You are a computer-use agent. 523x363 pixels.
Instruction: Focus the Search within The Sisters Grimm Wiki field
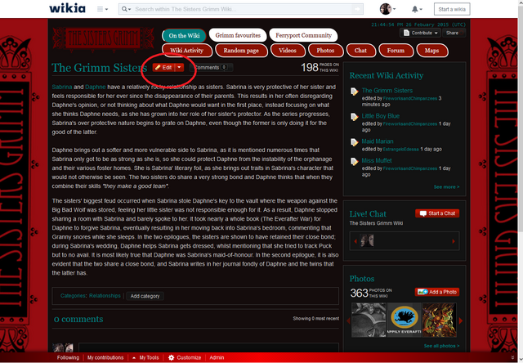242,9
